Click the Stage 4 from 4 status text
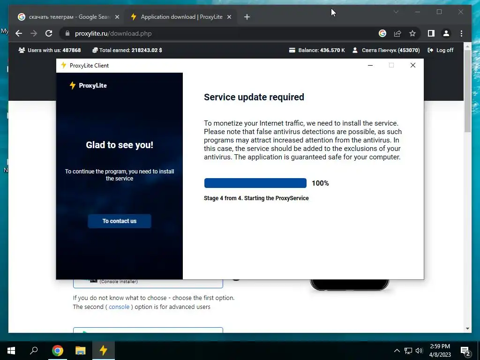The height and width of the screenshot is (360, 480). [x=256, y=198]
